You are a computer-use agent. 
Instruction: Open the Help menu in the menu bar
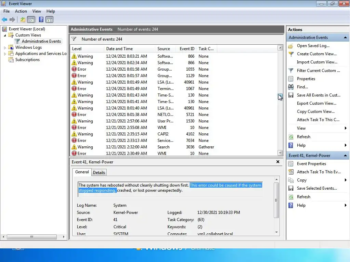point(51,11)
